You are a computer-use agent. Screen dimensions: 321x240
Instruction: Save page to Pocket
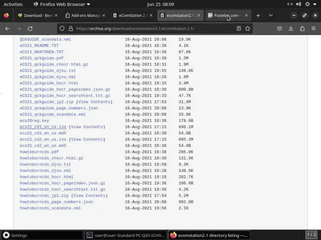279,28
